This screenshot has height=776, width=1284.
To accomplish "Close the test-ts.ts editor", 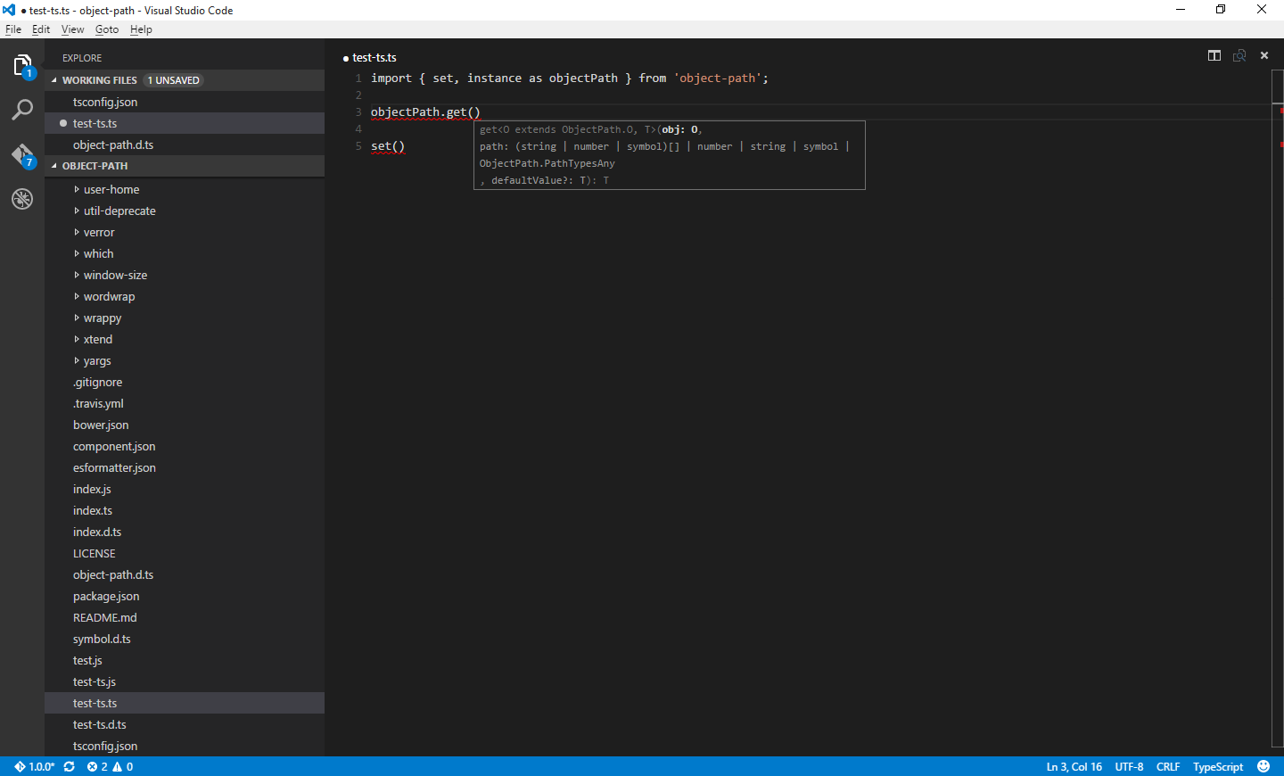I will [1264, 55].
